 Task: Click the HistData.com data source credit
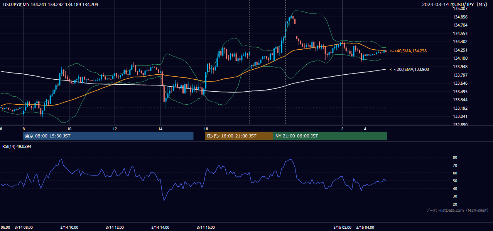458,210
